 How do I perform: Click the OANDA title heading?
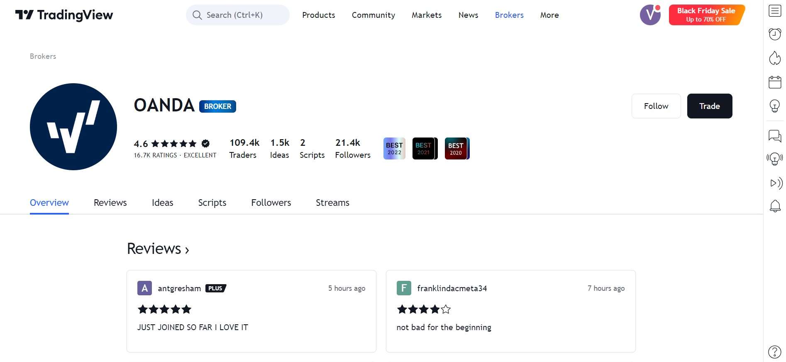[x=164, y=105]
